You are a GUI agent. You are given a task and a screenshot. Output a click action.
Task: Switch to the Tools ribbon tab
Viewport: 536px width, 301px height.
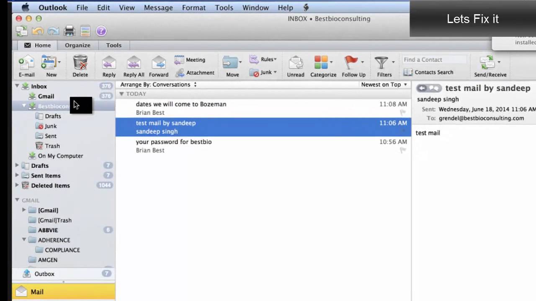tap(113, 45)
